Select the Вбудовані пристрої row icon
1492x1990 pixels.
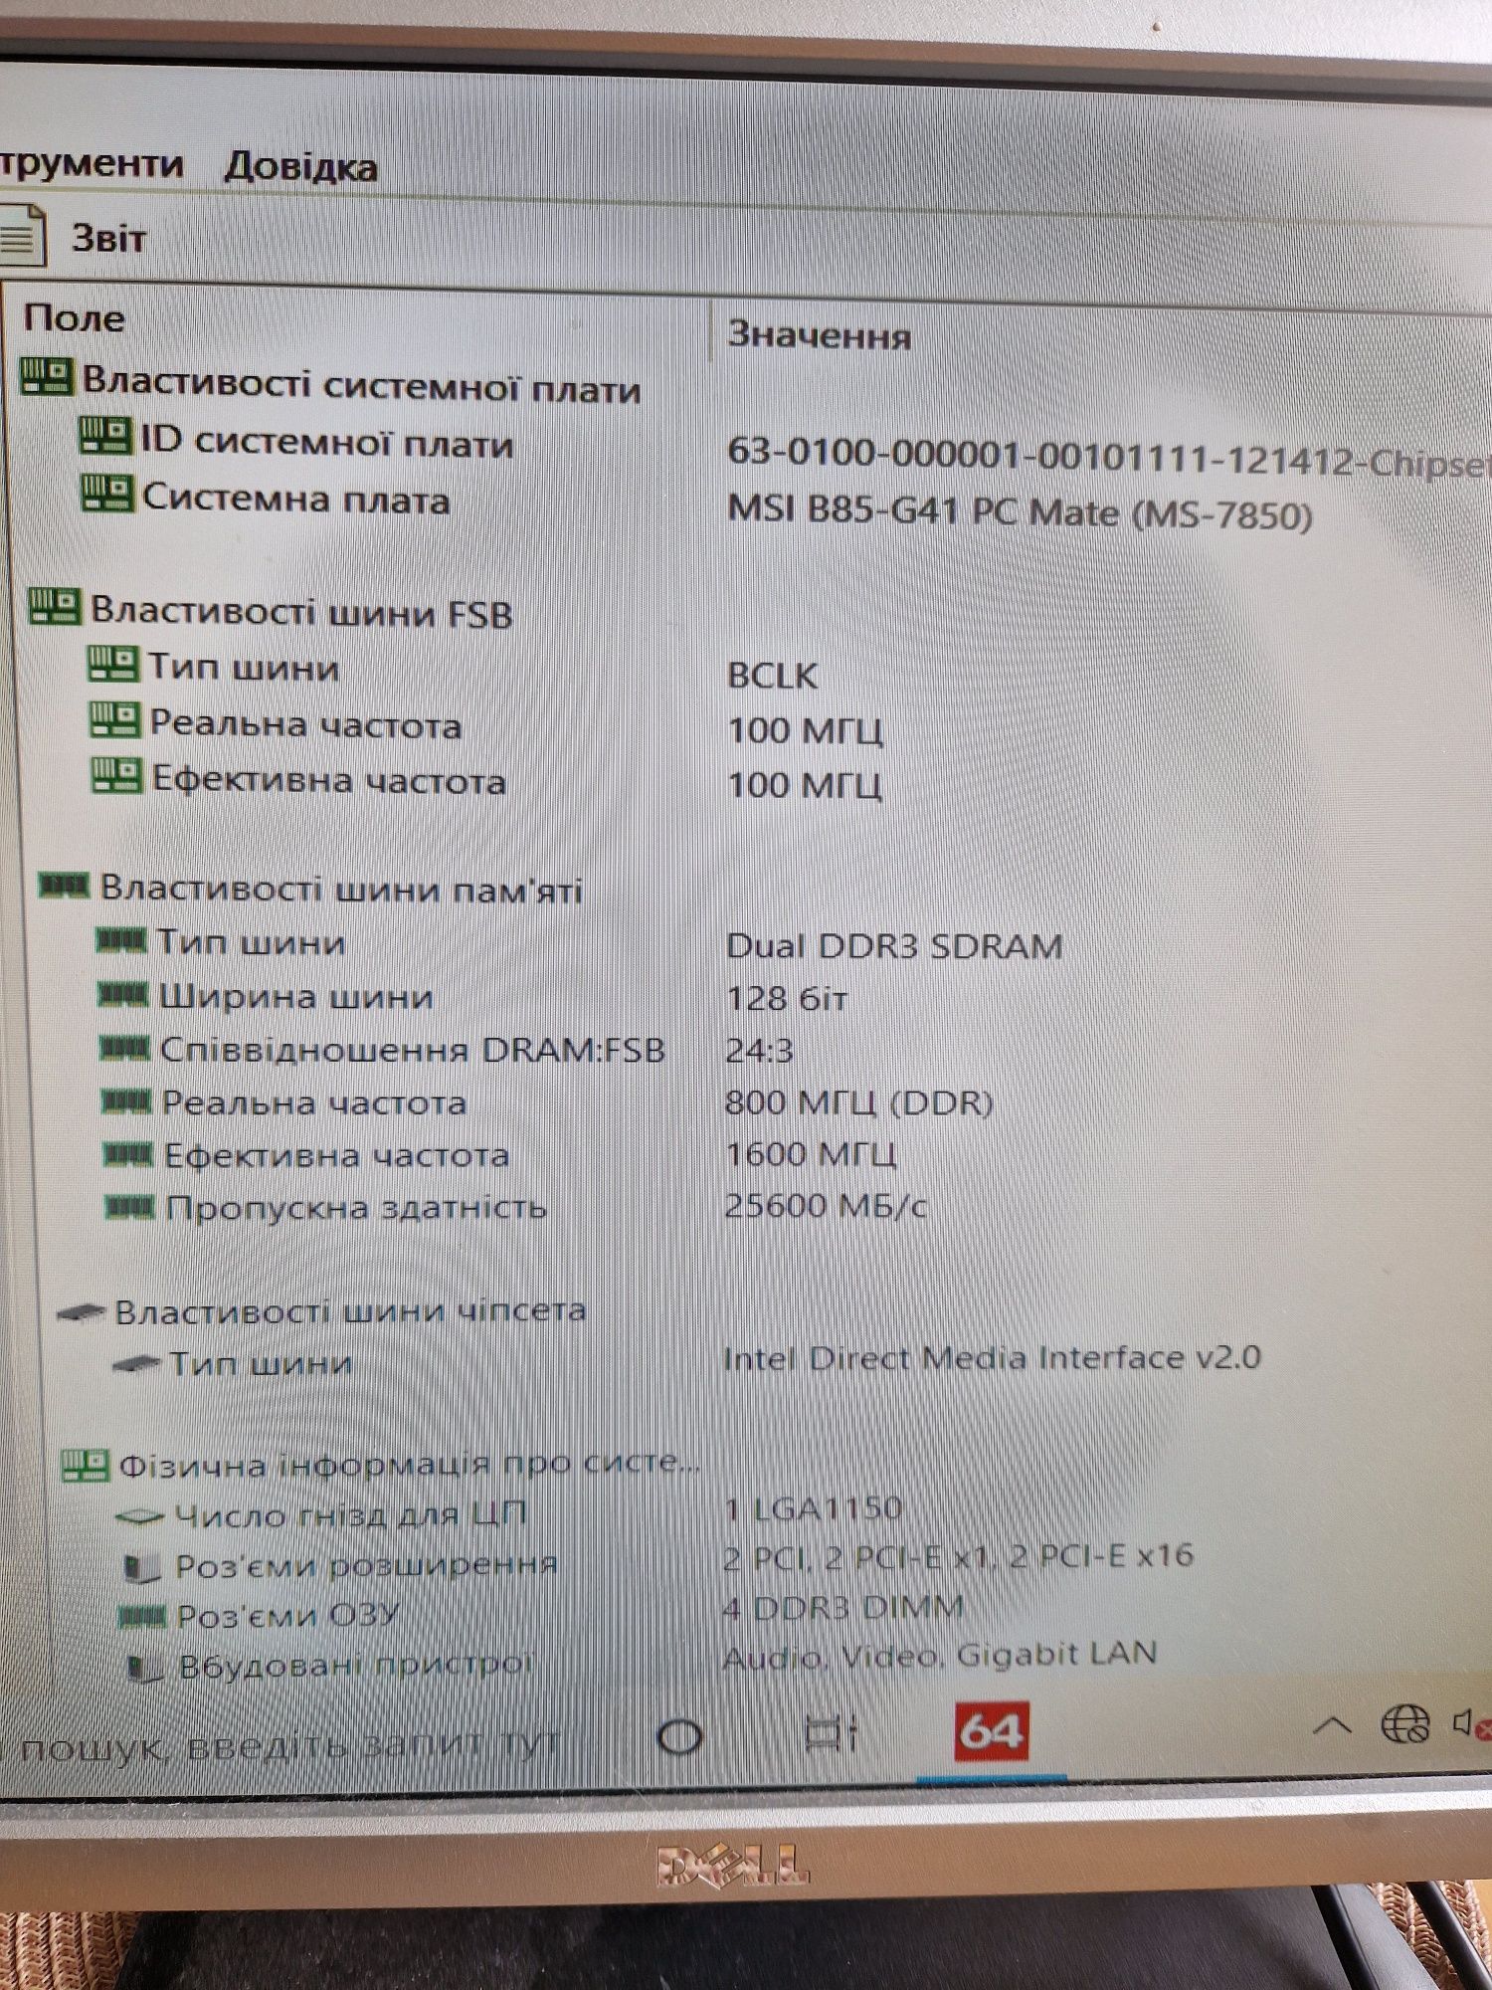point(147,1669)
